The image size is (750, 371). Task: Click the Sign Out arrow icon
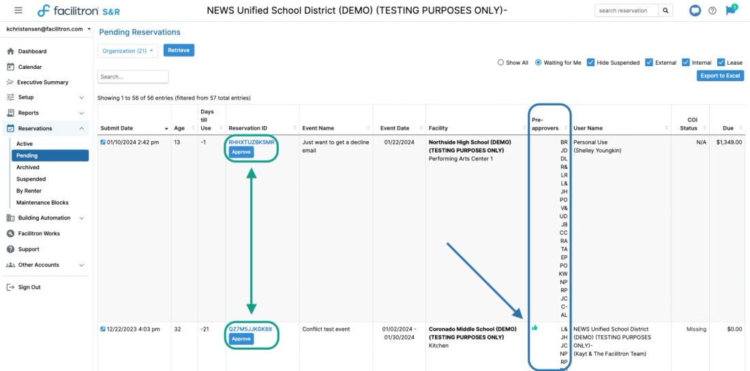(x=10, y=287)
